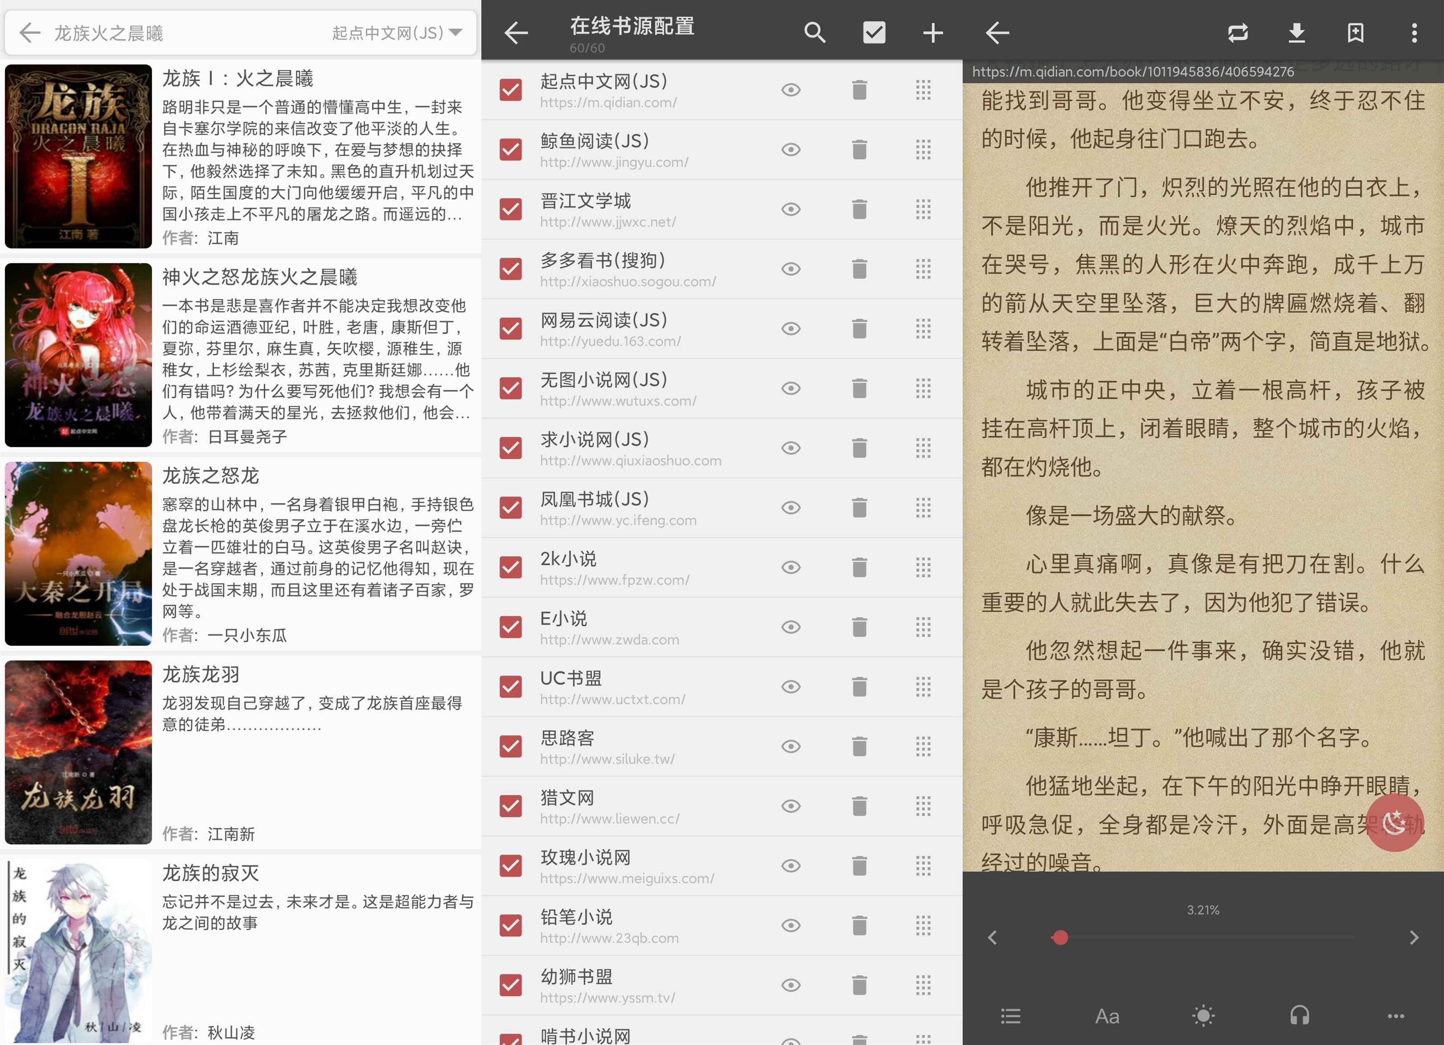Toggle select-all book sources checkbox icon

point(874,33)
